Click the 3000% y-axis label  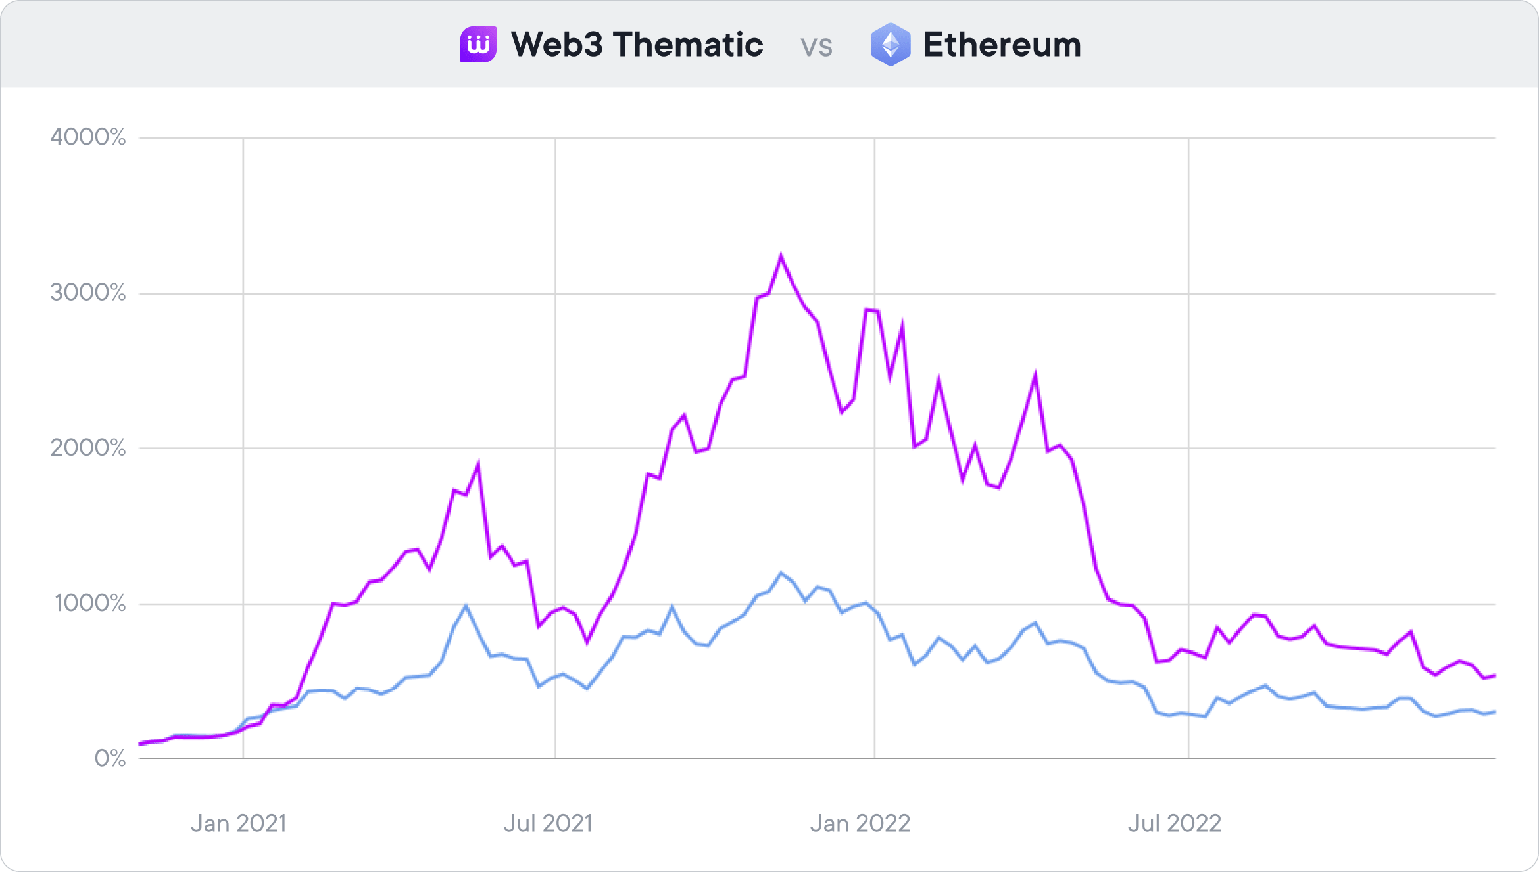click(88, 293)
